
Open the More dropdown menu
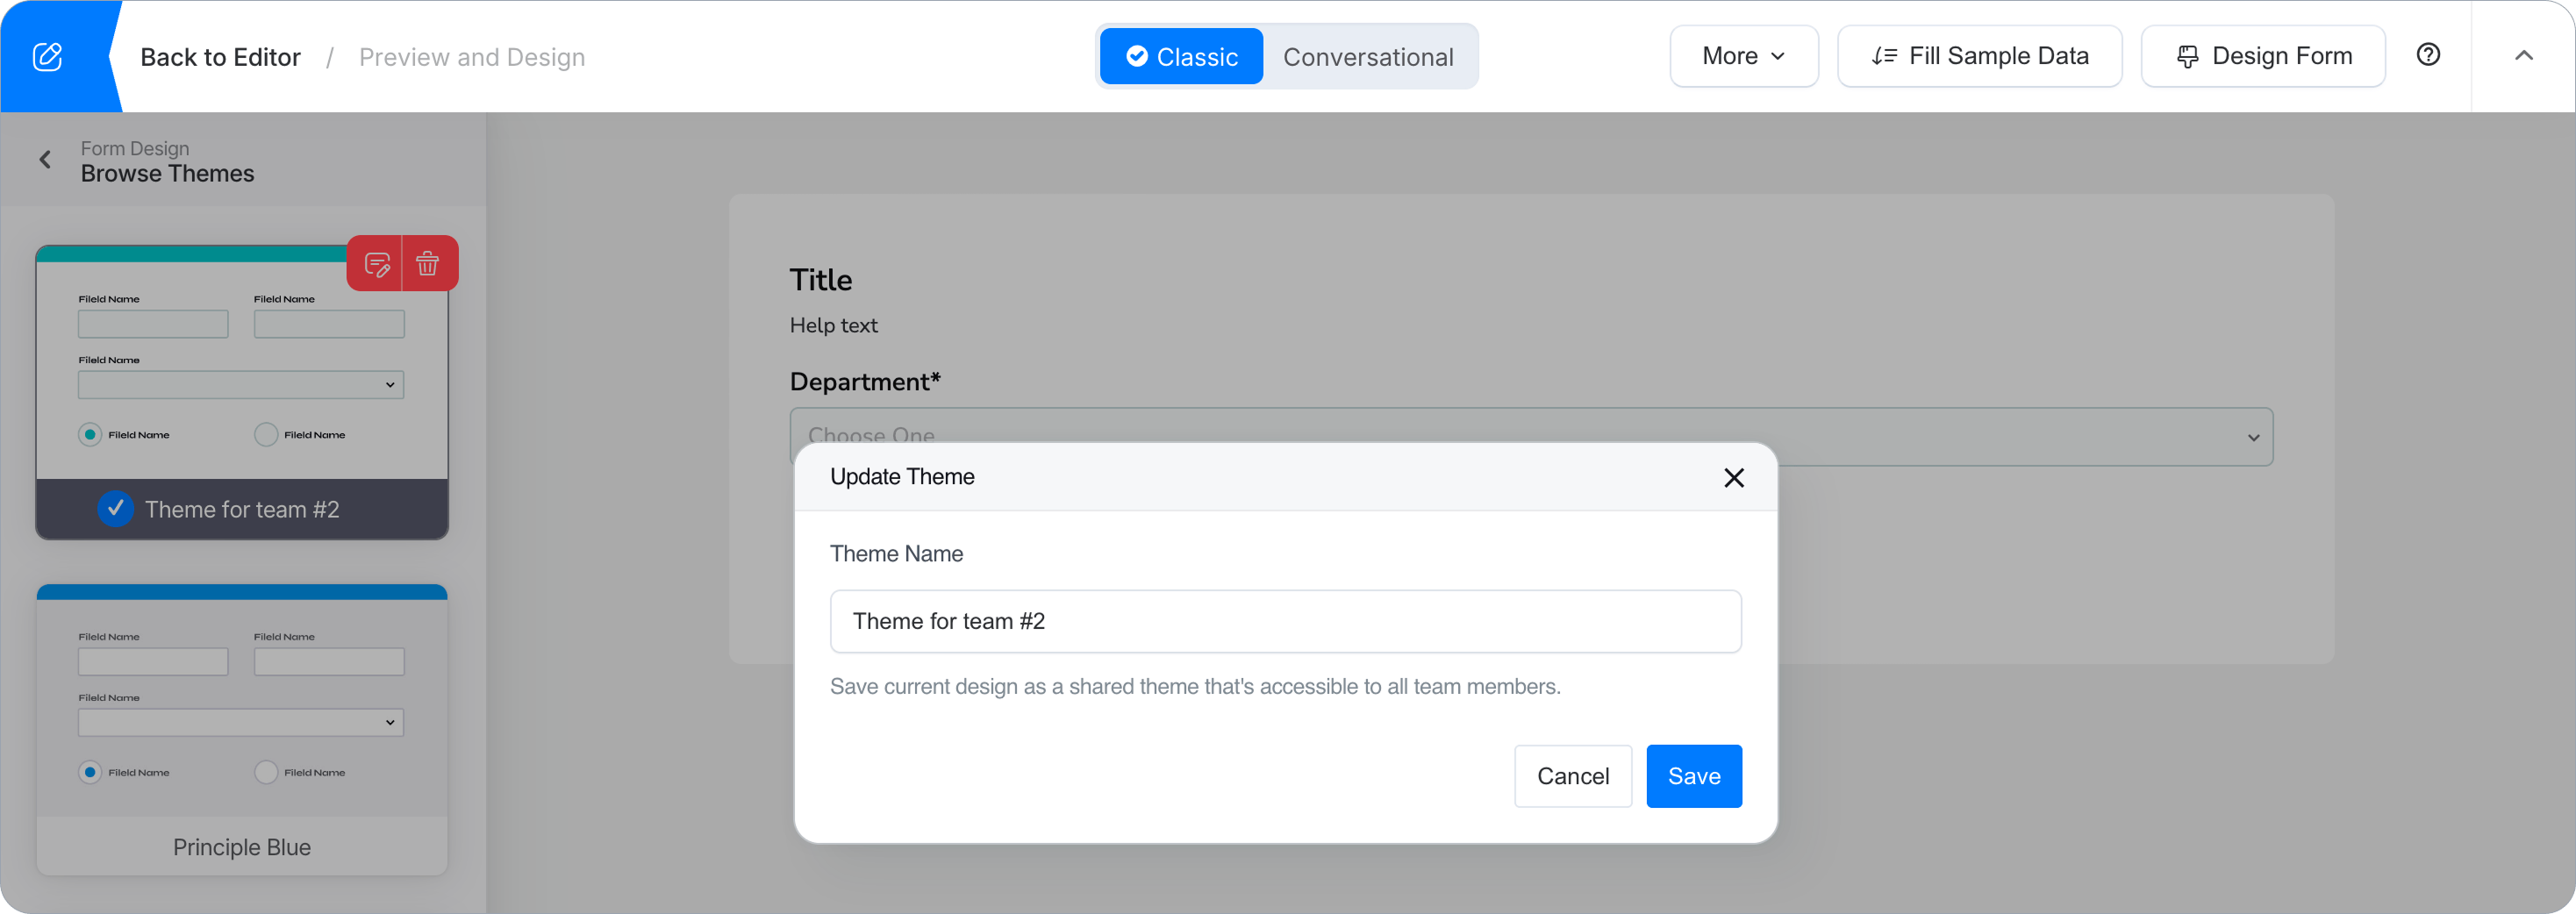point(1743,56)
